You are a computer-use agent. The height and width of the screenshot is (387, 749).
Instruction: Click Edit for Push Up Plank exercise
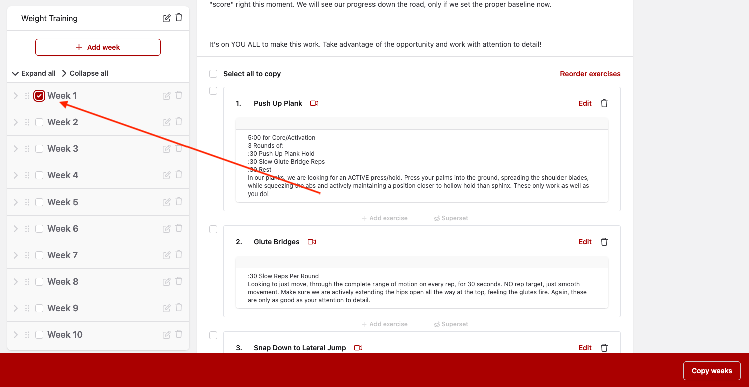click(x=585, y=103)
